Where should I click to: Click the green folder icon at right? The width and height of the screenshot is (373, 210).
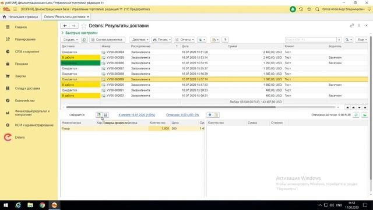pyautogui.click(x=365, y=115)
